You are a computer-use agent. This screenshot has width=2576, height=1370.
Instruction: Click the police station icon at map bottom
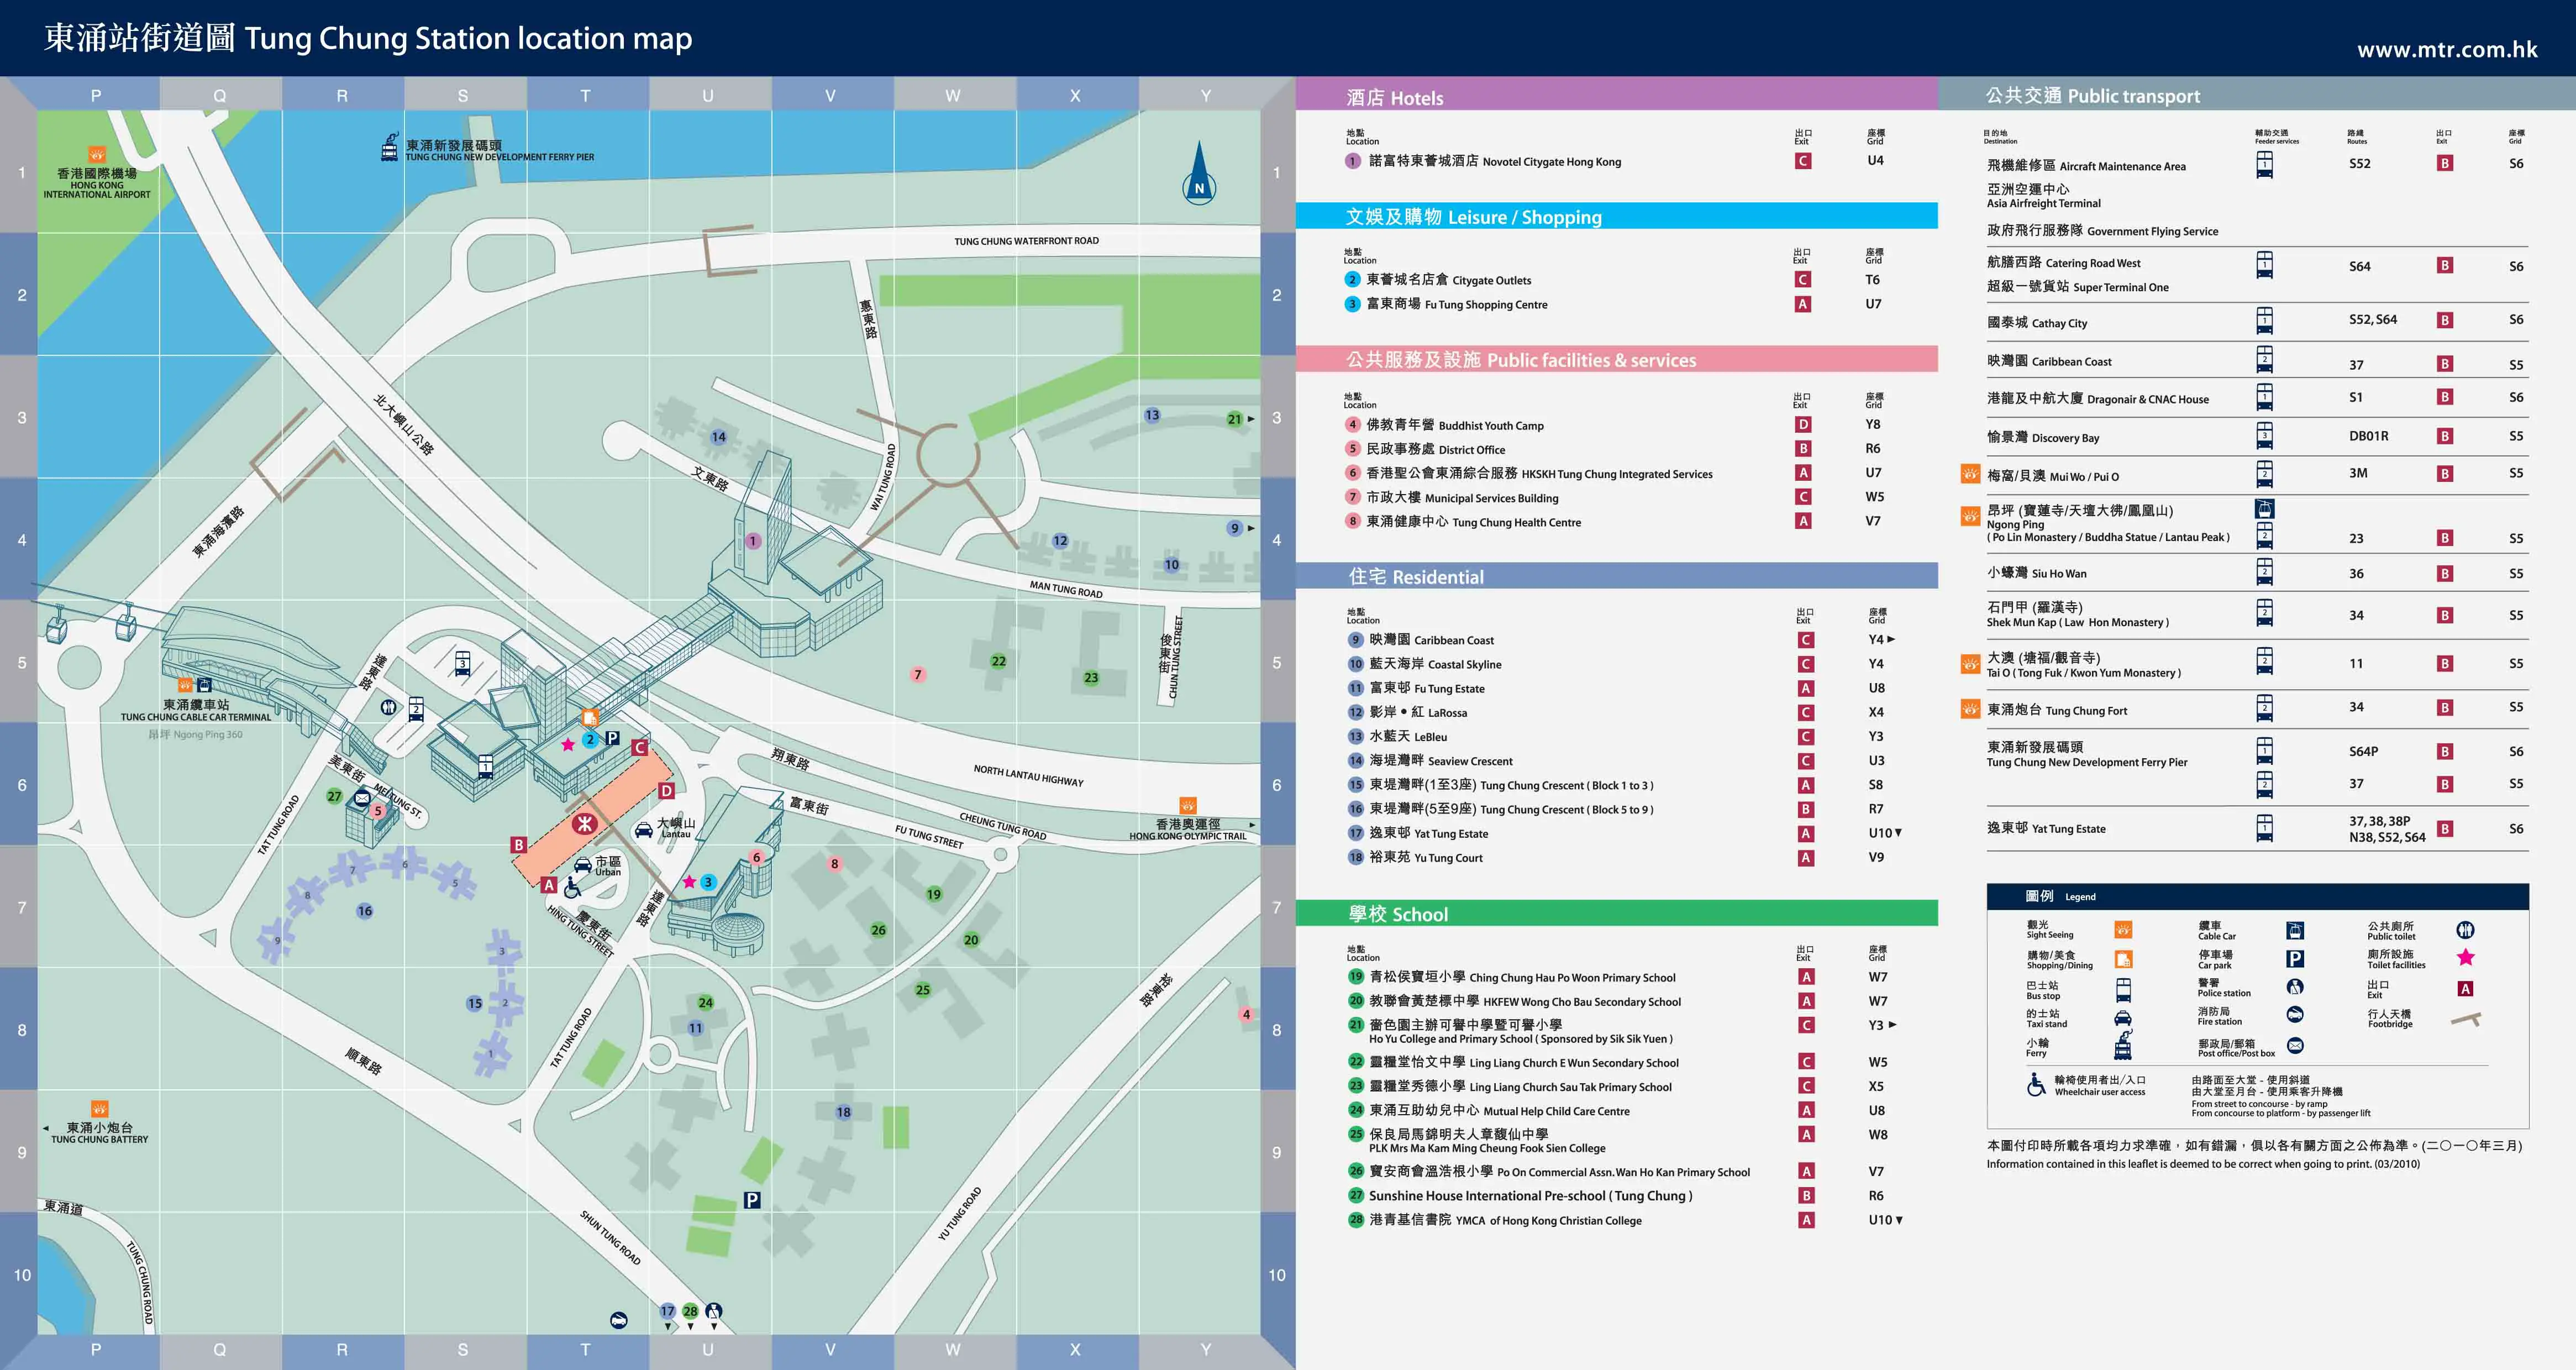(x=713, y=1310)
